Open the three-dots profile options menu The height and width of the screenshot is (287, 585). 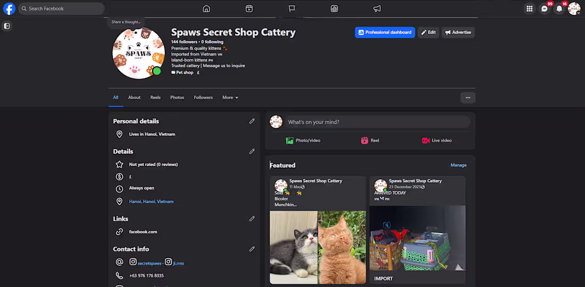(x=468, y=98)
